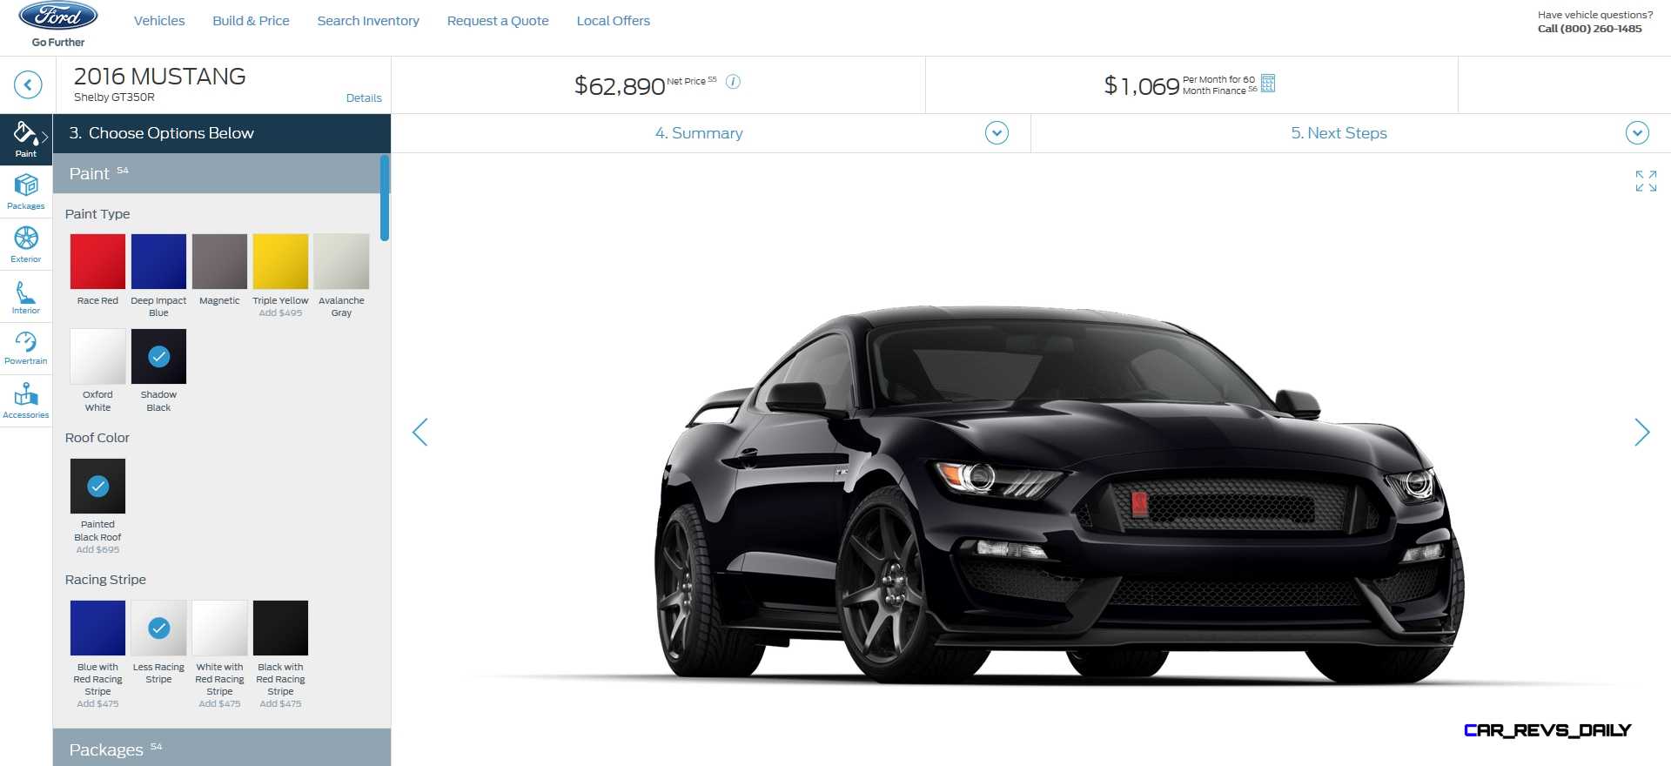Show the next car view arrow
This screenshot has width=1671, height=766.
1641,432
